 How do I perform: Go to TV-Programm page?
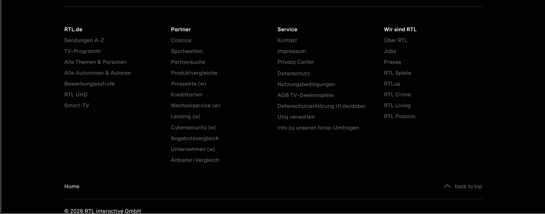[83, 51]
